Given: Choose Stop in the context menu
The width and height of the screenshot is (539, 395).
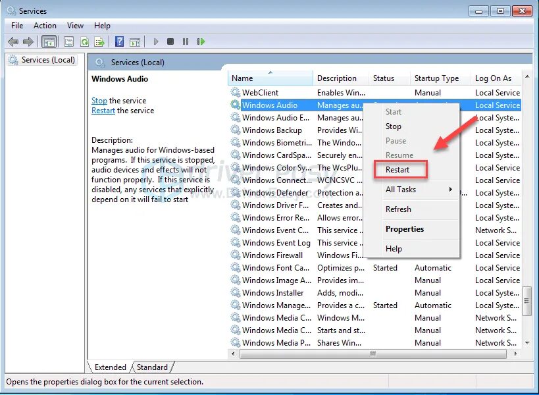Looking at the screenshot, I should (412, 126).
